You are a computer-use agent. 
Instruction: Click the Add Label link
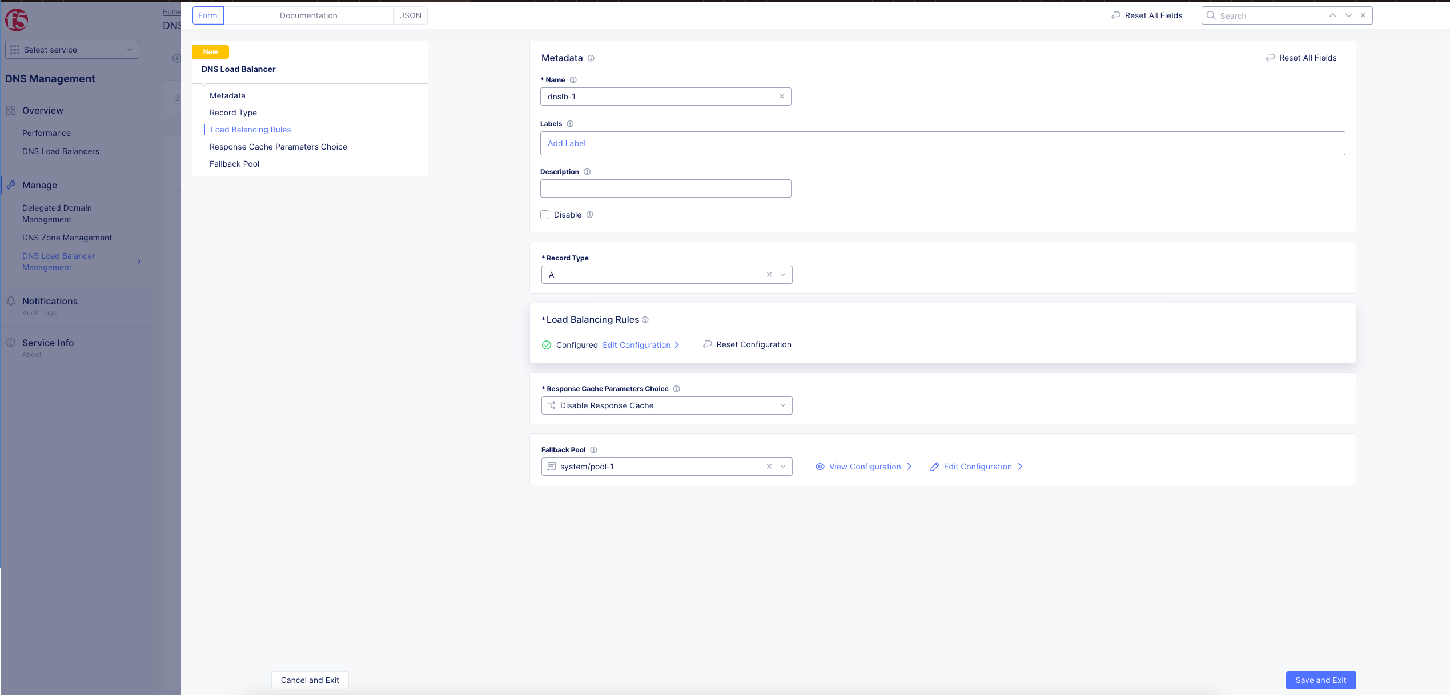567,143
